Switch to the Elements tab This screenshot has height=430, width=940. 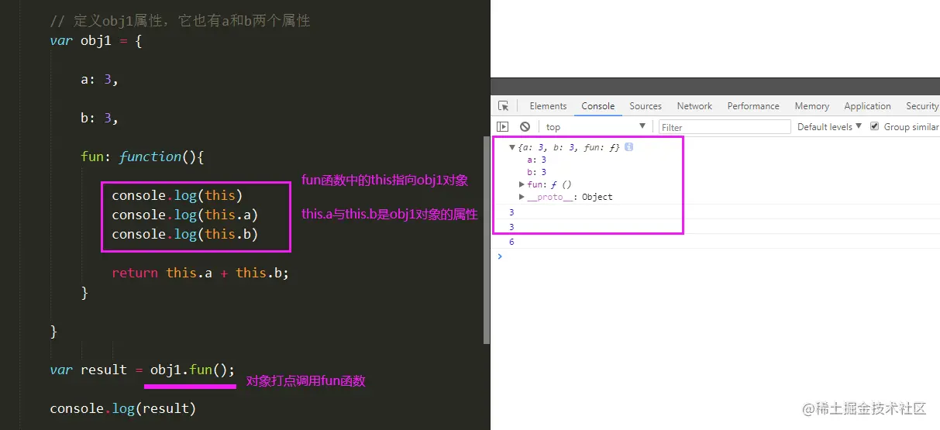tap(548, 106)
